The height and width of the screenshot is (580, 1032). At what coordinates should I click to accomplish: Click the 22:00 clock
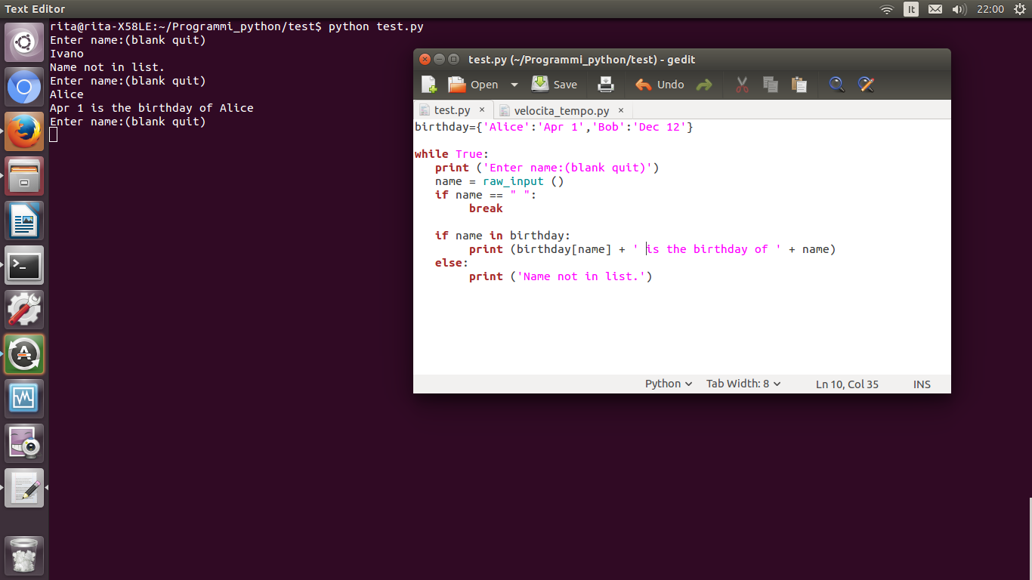pyautogui.click(x=990, y=9)
